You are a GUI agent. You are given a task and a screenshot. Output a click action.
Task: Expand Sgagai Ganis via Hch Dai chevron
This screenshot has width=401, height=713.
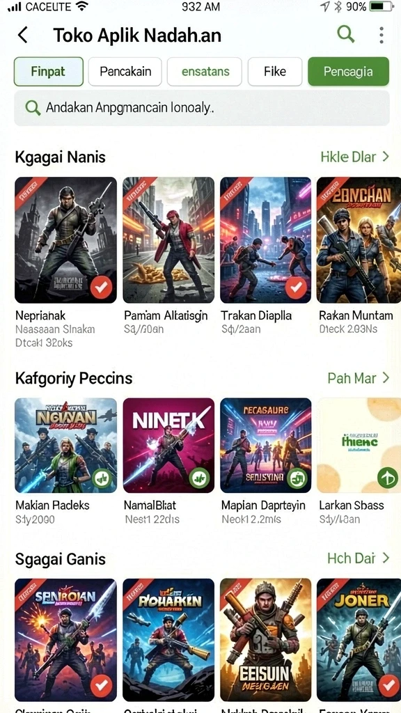tap(386, 558)
